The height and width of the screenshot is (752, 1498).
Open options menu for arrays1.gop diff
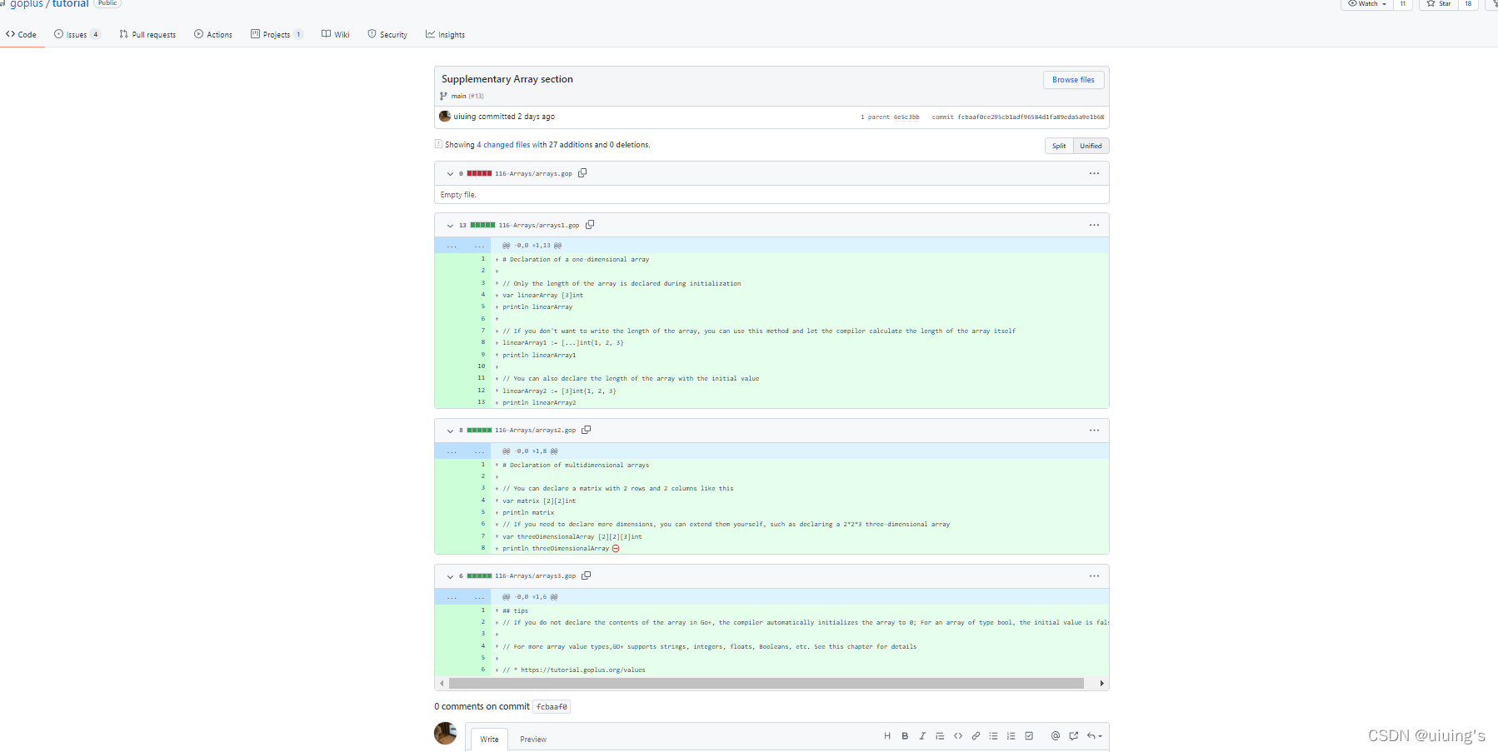[x=1094, y=225]
